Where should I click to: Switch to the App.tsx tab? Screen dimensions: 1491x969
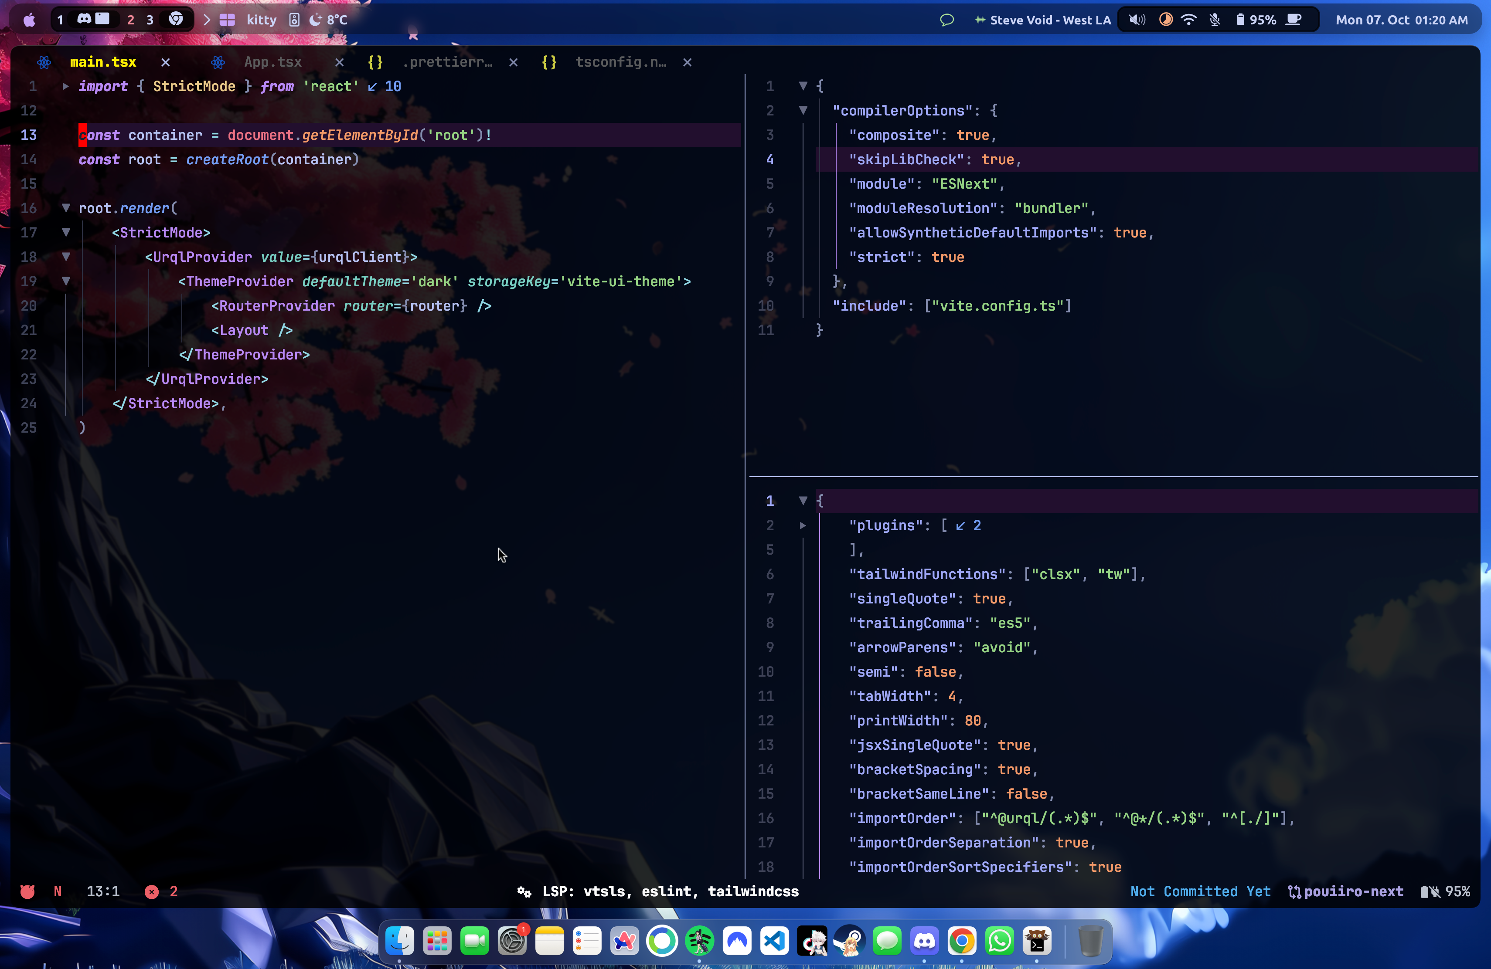273,62
